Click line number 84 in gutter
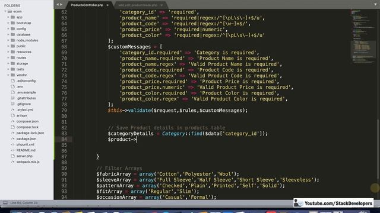This screenshot has height=213, width=380. [x=64, y=140]
